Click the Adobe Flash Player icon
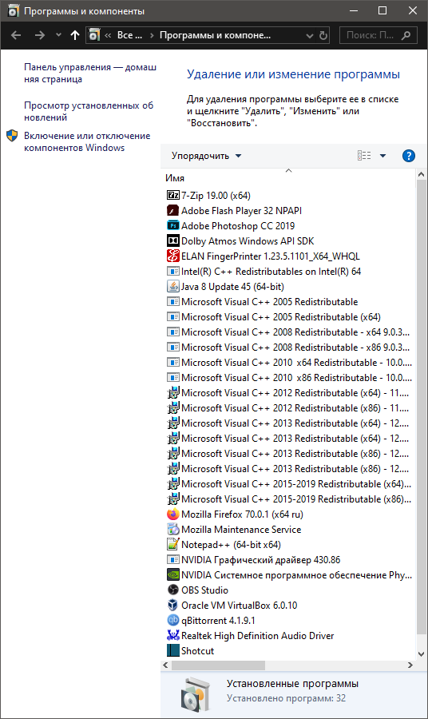This screenshot has width=428, height=719. pyautogui.click(x=172, y=210)
